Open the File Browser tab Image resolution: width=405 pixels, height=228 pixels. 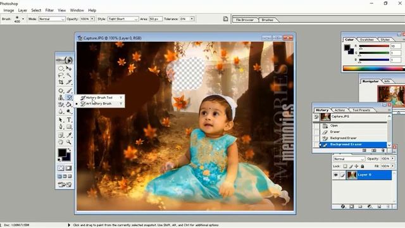click(245, 20)
